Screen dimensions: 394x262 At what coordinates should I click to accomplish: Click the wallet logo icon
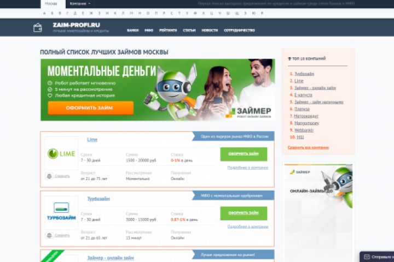pos(38,28)
